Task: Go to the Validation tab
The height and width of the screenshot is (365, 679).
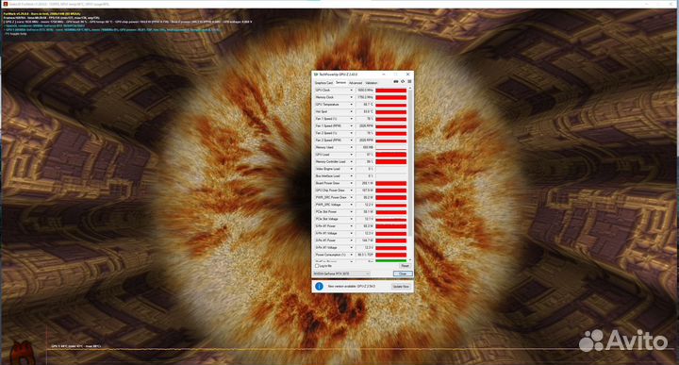Action: [x=372, y=83]
